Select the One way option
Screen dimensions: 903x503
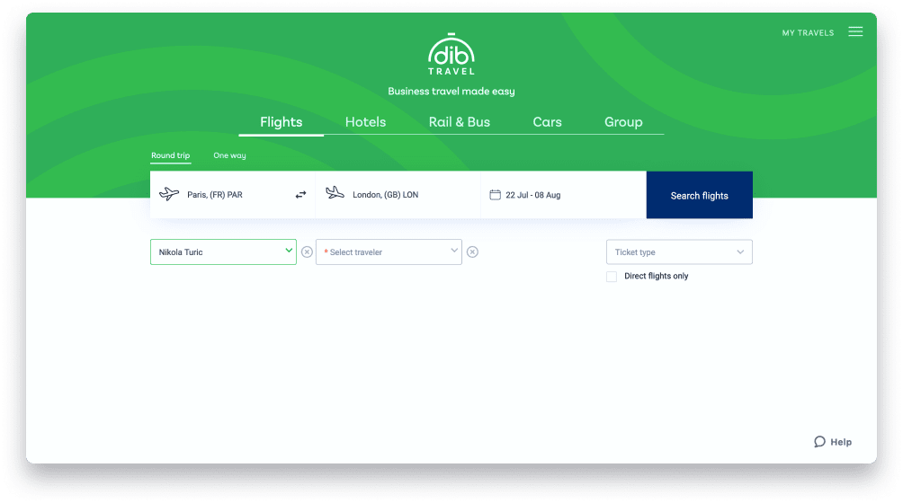click(229, 155)
